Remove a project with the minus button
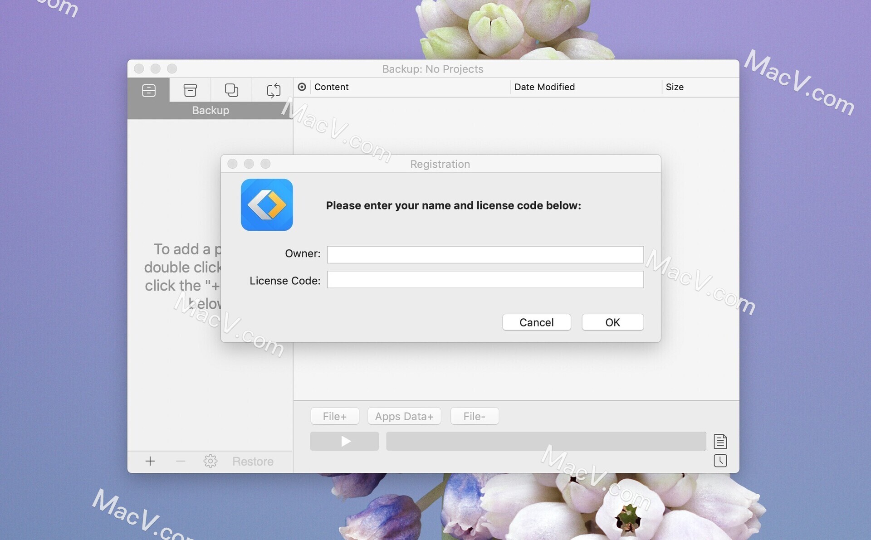 click(180, 461)
